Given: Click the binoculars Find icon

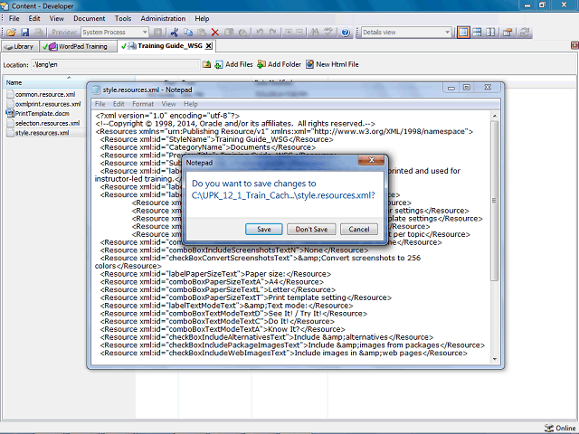Looking at the screenshot, I should click(315, 33).
